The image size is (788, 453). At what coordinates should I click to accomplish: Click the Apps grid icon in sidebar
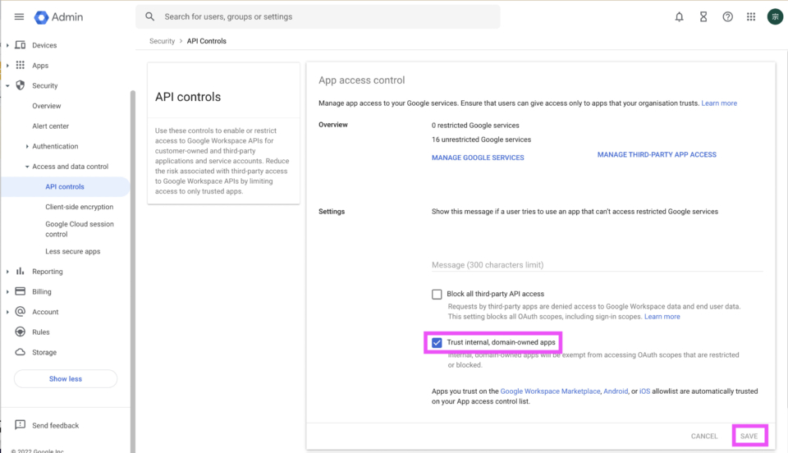20,66
